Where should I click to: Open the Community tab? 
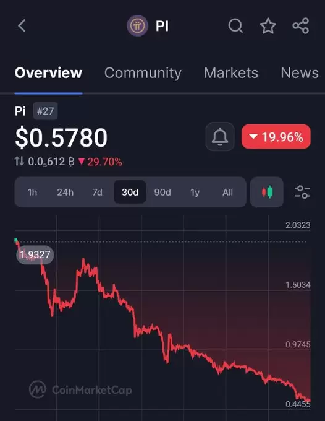coord(143,73)
